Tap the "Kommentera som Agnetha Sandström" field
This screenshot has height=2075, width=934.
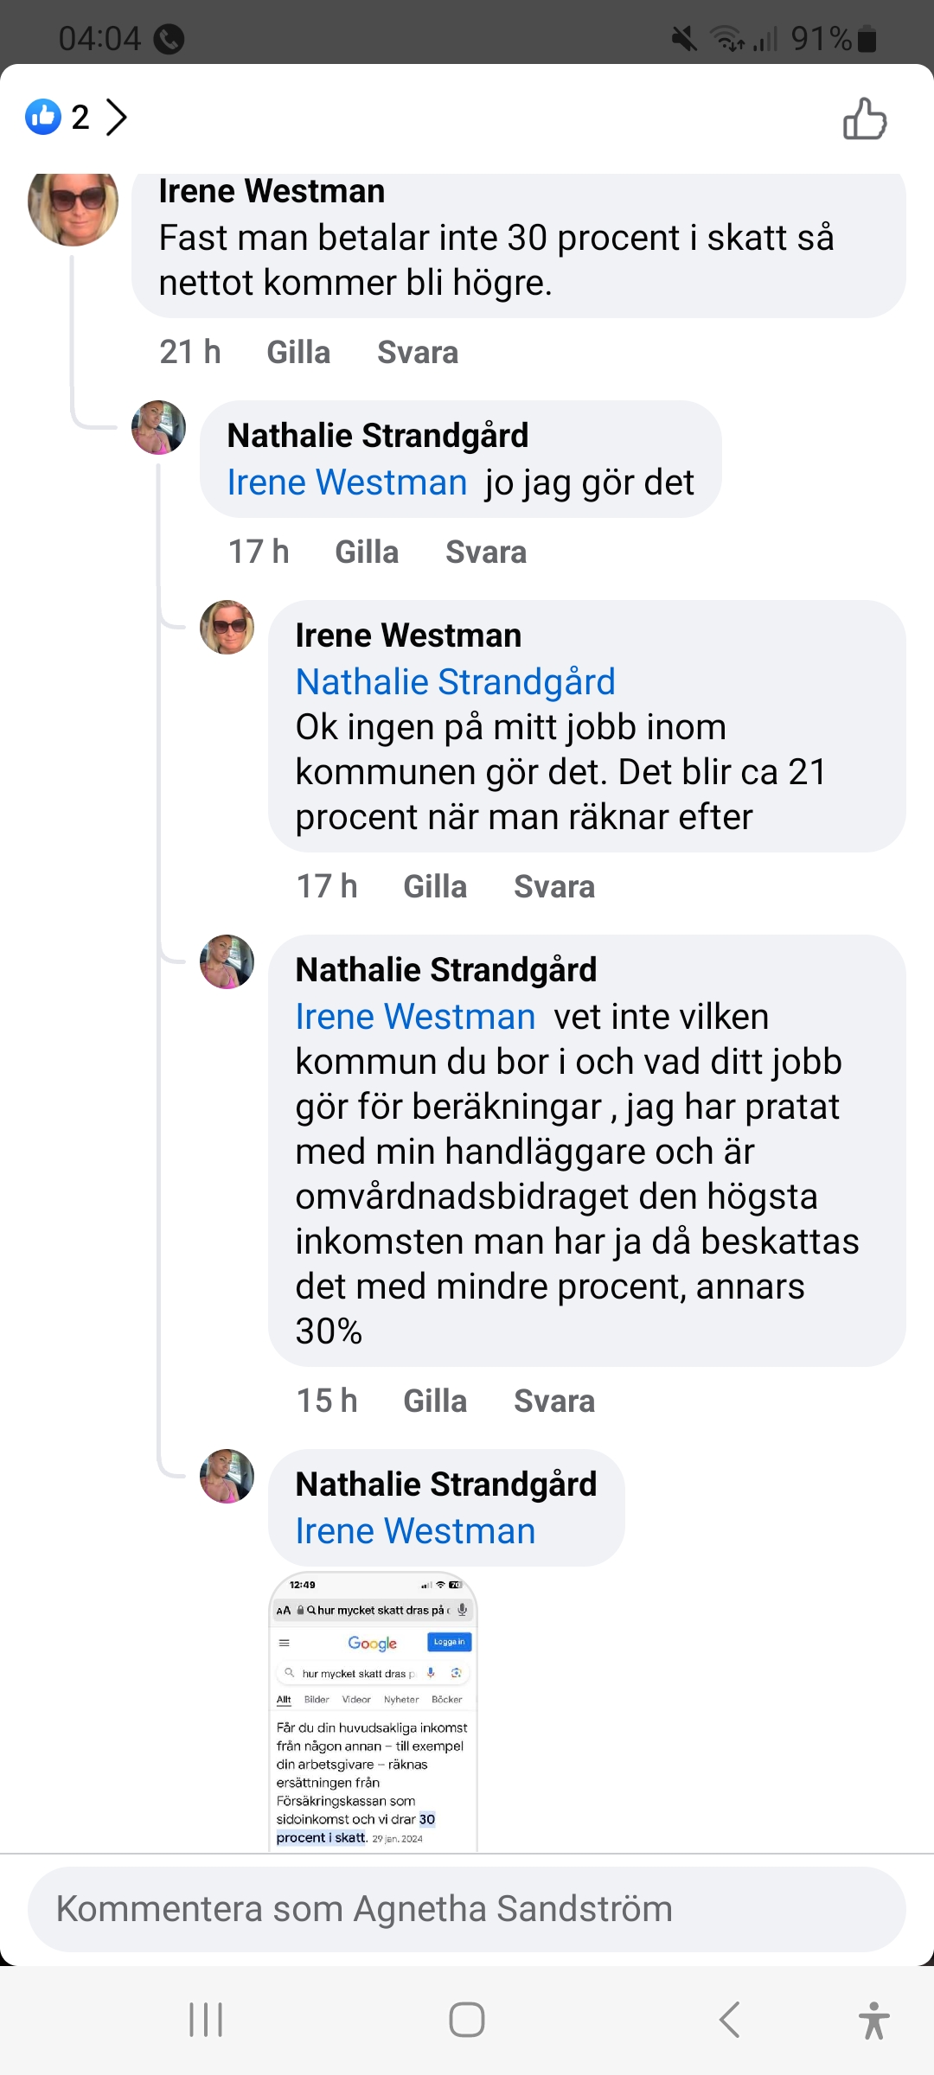(x=467, y=1909)
